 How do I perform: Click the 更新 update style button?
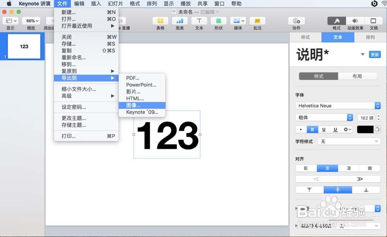[375, 55]
